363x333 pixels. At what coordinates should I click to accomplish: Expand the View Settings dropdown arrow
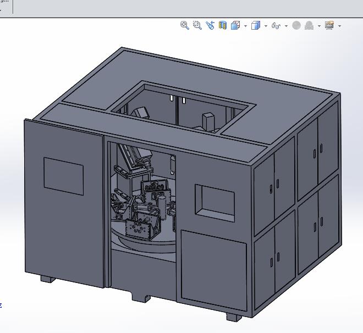tap(339, 26)
